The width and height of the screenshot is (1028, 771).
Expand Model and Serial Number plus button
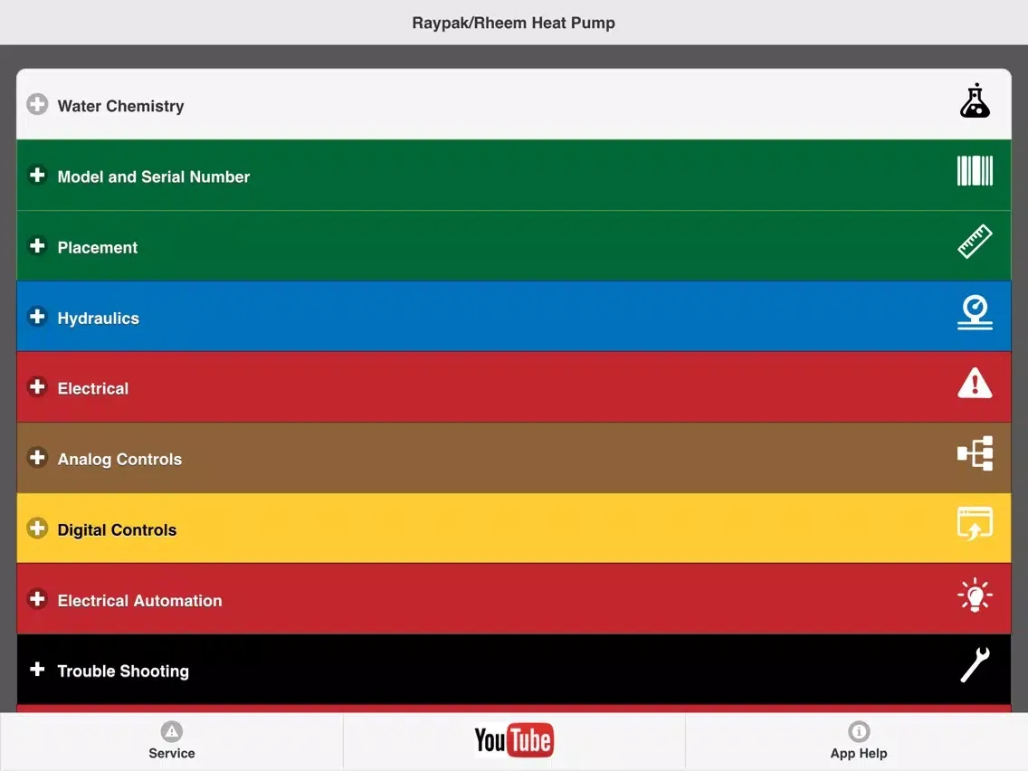coord(37,175)
